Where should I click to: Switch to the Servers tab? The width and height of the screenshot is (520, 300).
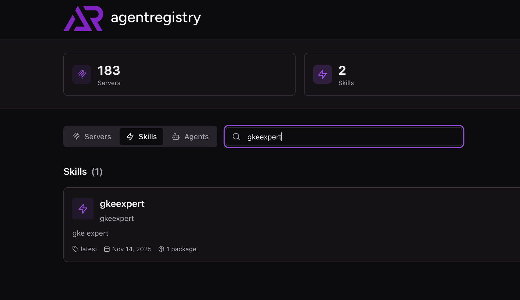(92, 137)
